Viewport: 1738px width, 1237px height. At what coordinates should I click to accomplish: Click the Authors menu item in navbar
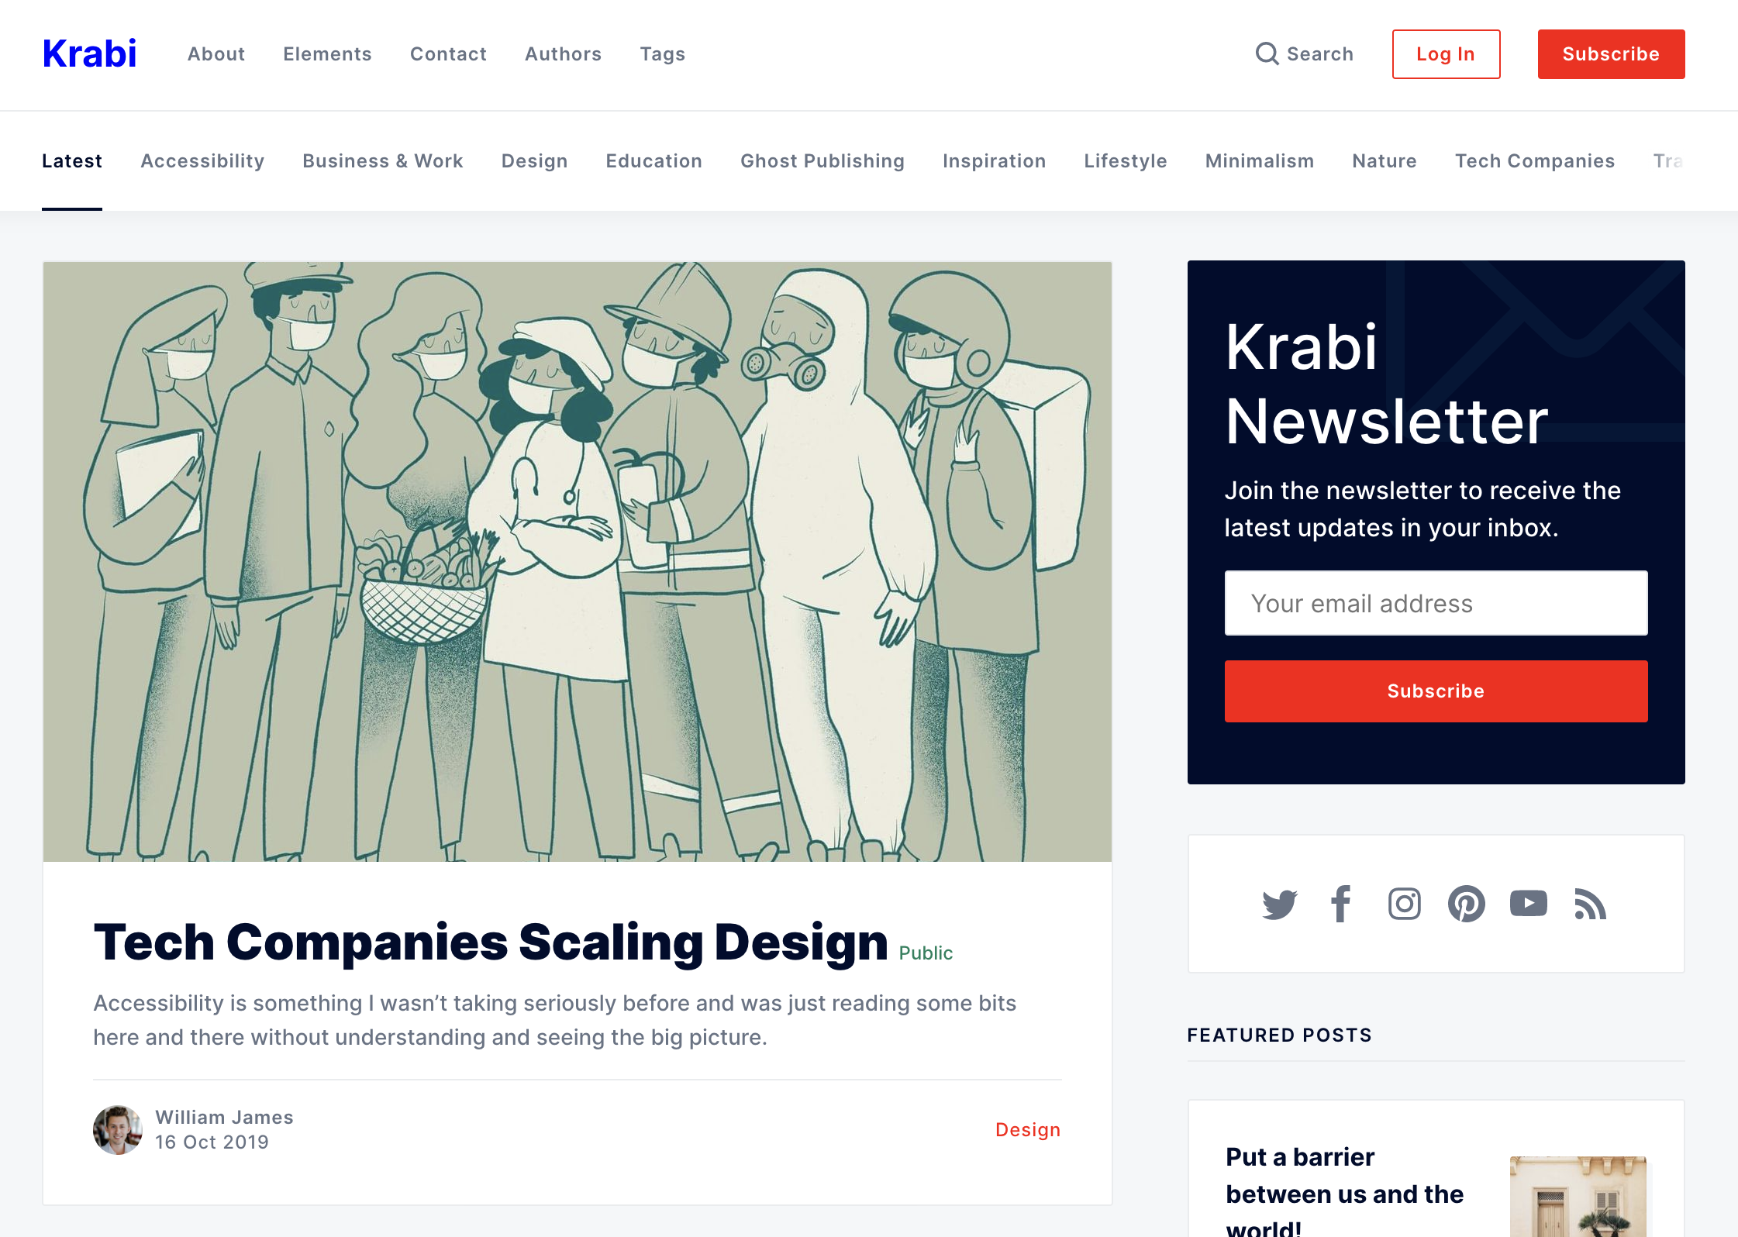(x=564, y=53)
